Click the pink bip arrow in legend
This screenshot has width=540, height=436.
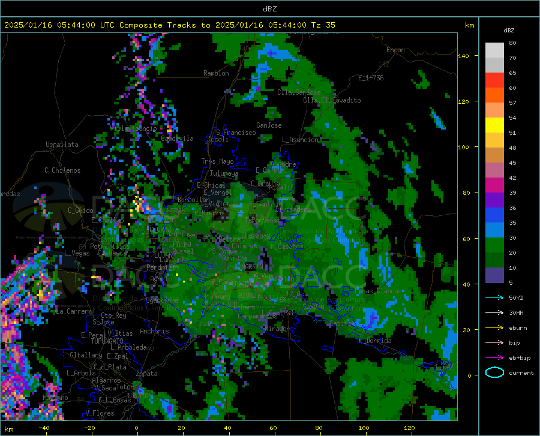coord(494,343)
